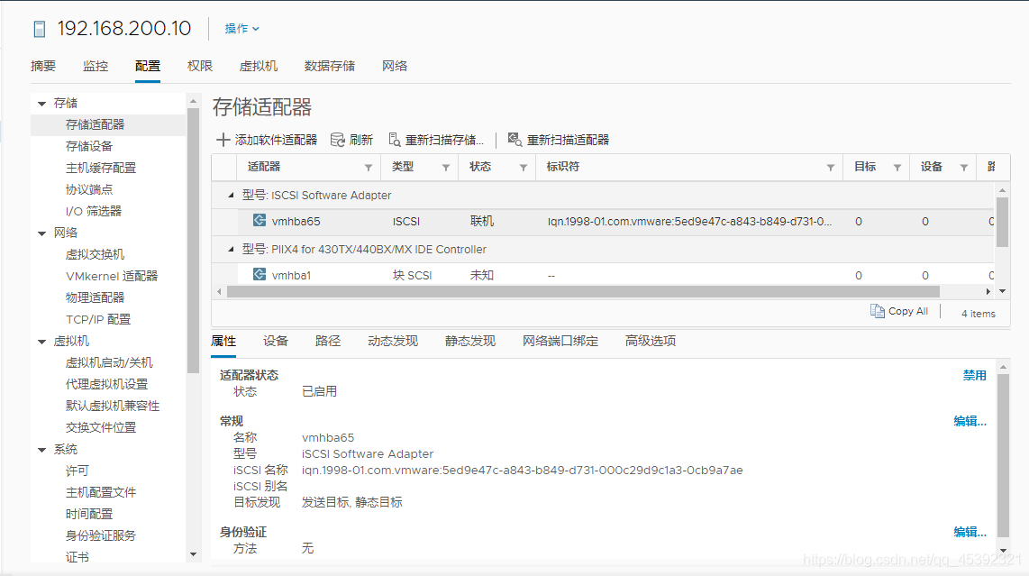Click the Copy All icon

coord(878,311)
